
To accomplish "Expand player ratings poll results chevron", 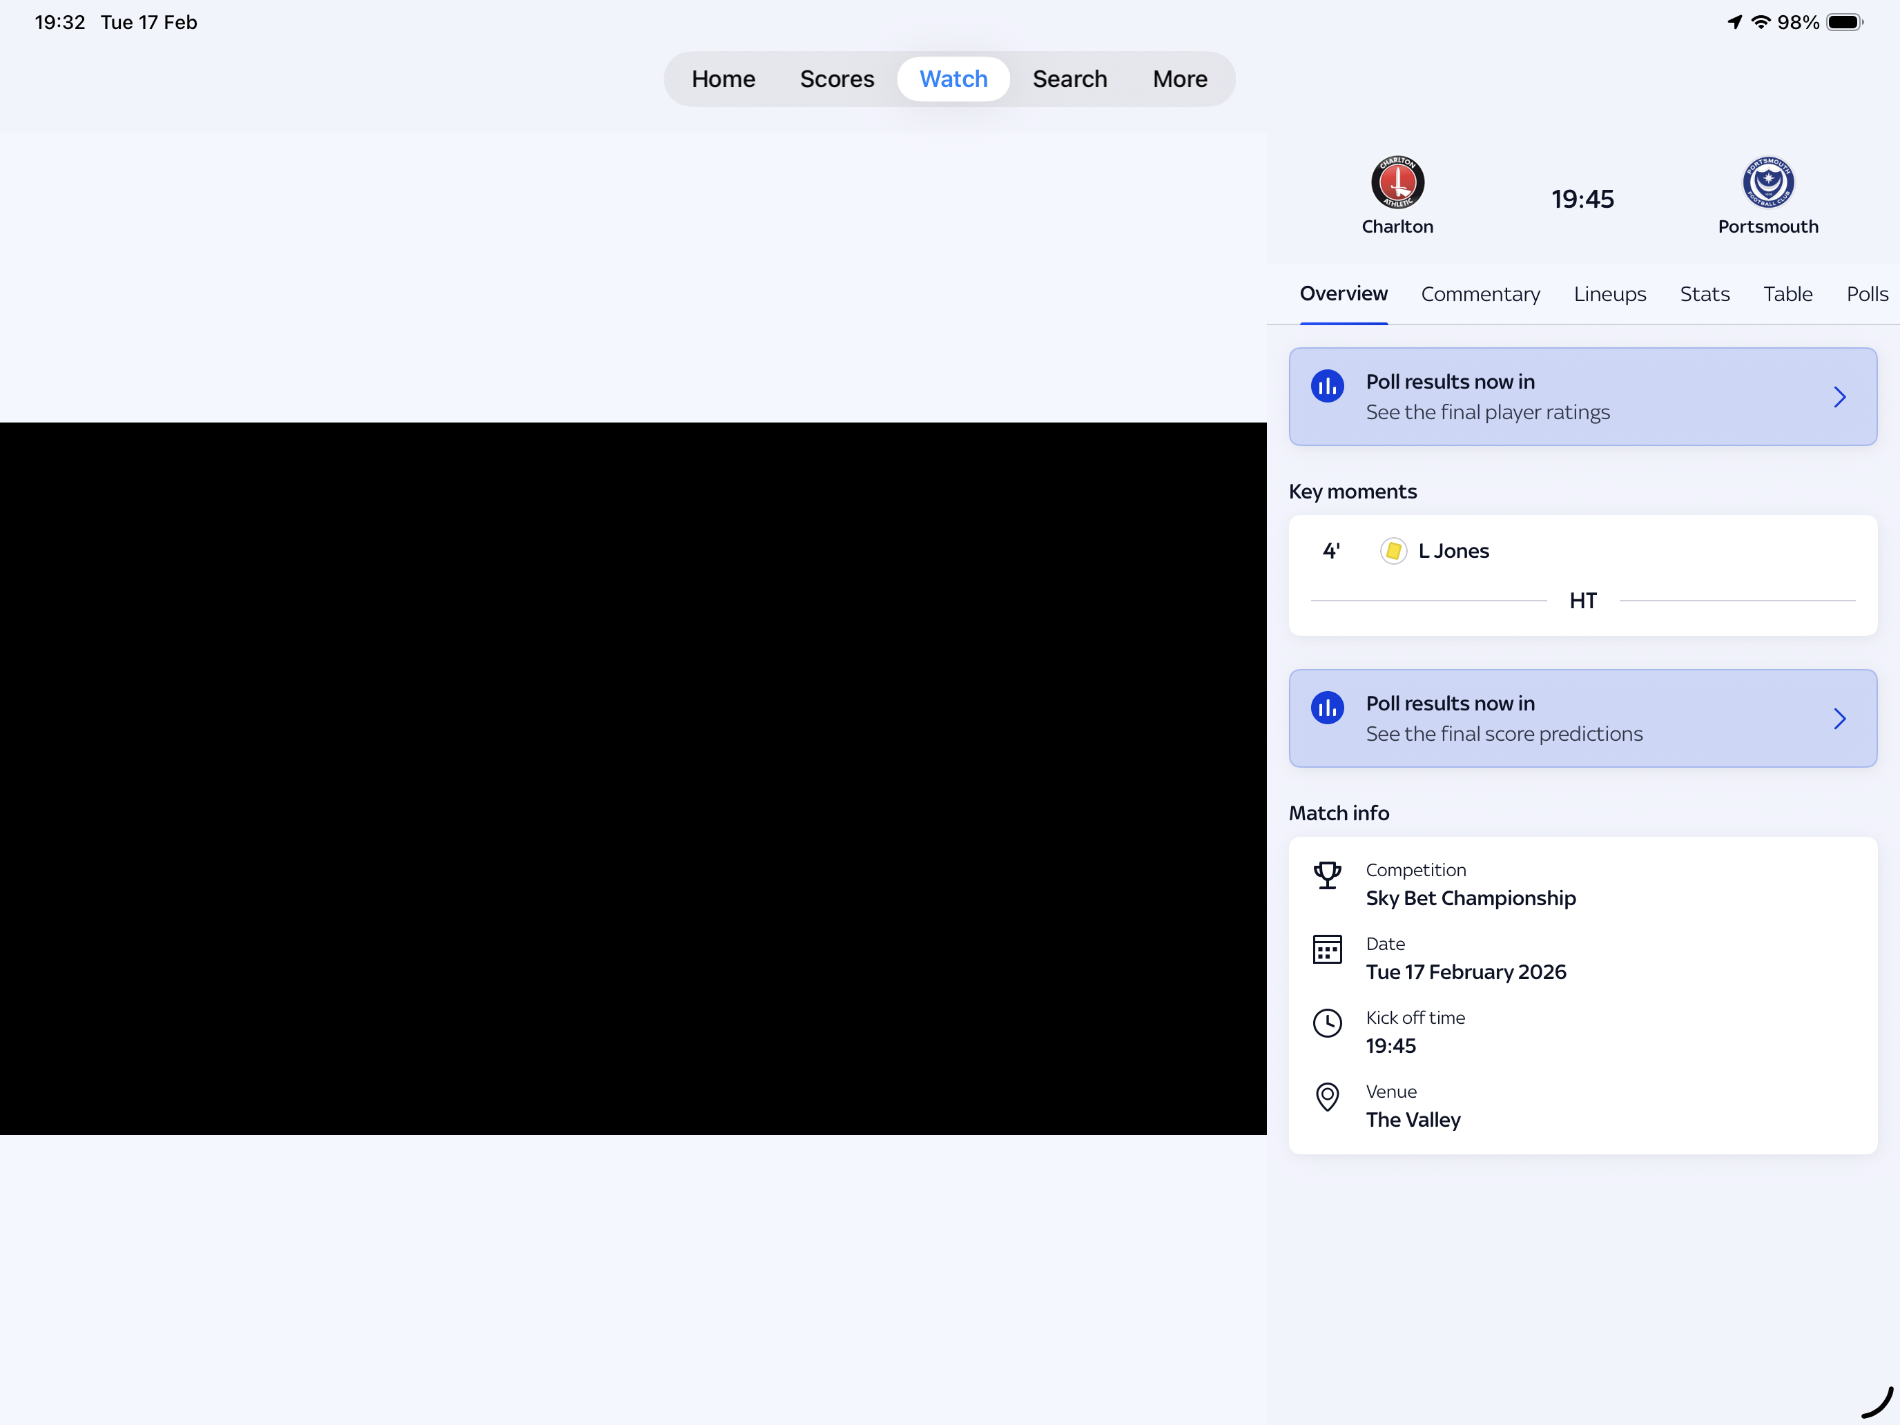I will coord(1839,397).
